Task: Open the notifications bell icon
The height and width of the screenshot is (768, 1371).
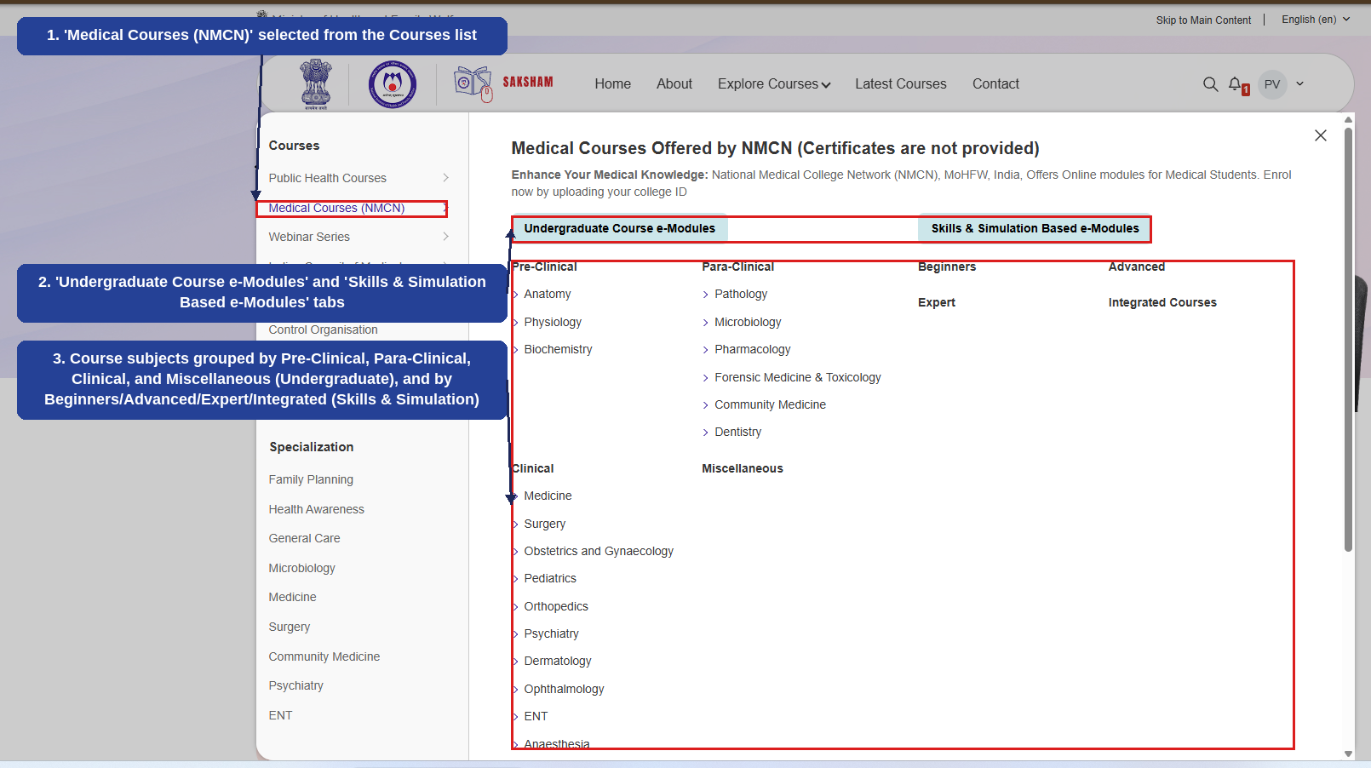Action: [1236, 84]
